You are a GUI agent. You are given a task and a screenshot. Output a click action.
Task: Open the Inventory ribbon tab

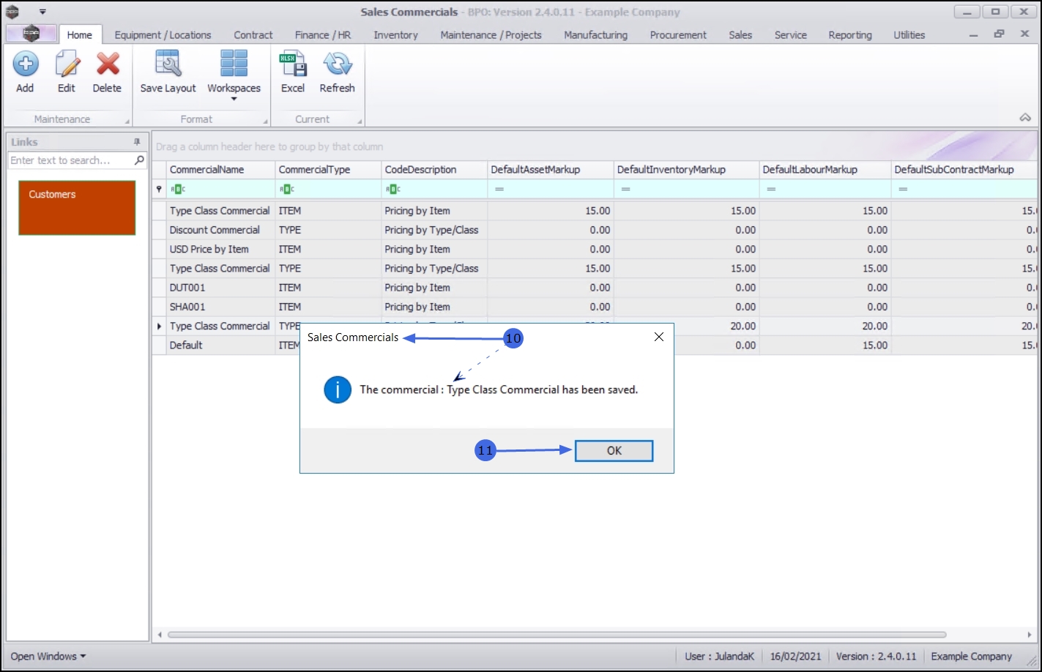pyautogui.click(x=395, y=35)
